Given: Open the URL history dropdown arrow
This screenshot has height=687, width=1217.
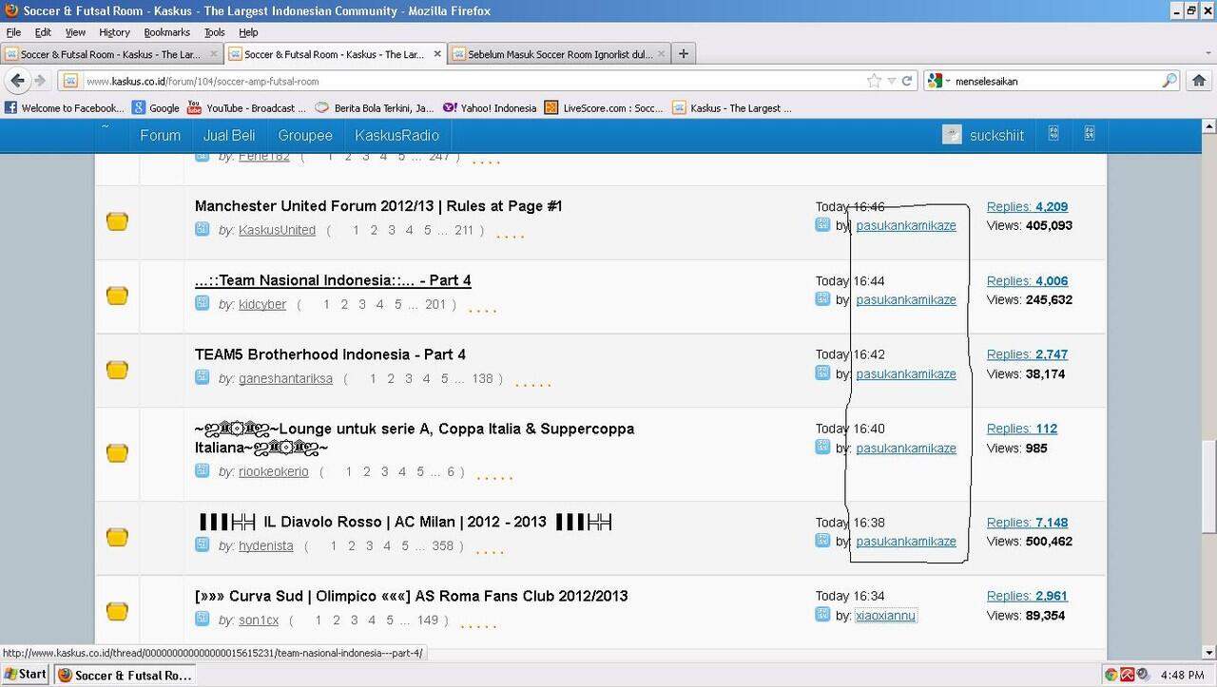Looking at the screenshot, I should click(892, 81).
